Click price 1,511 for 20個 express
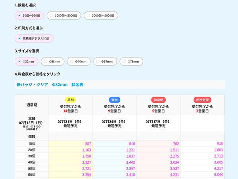This screenshot has height=179, width=238. pos(175,150)
